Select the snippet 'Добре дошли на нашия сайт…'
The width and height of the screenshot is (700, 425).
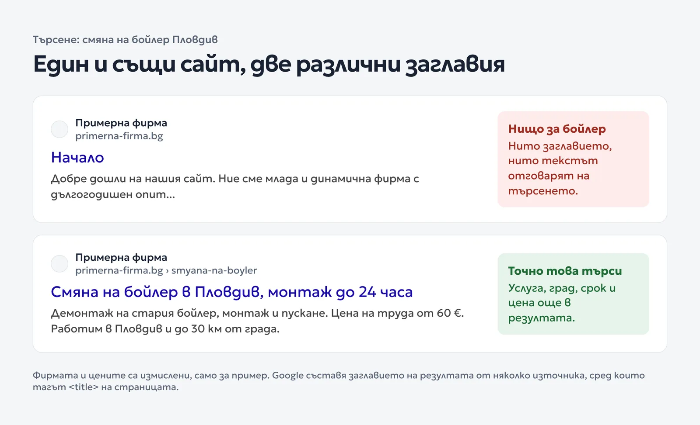pyautogui.click(x=235, y=187)
